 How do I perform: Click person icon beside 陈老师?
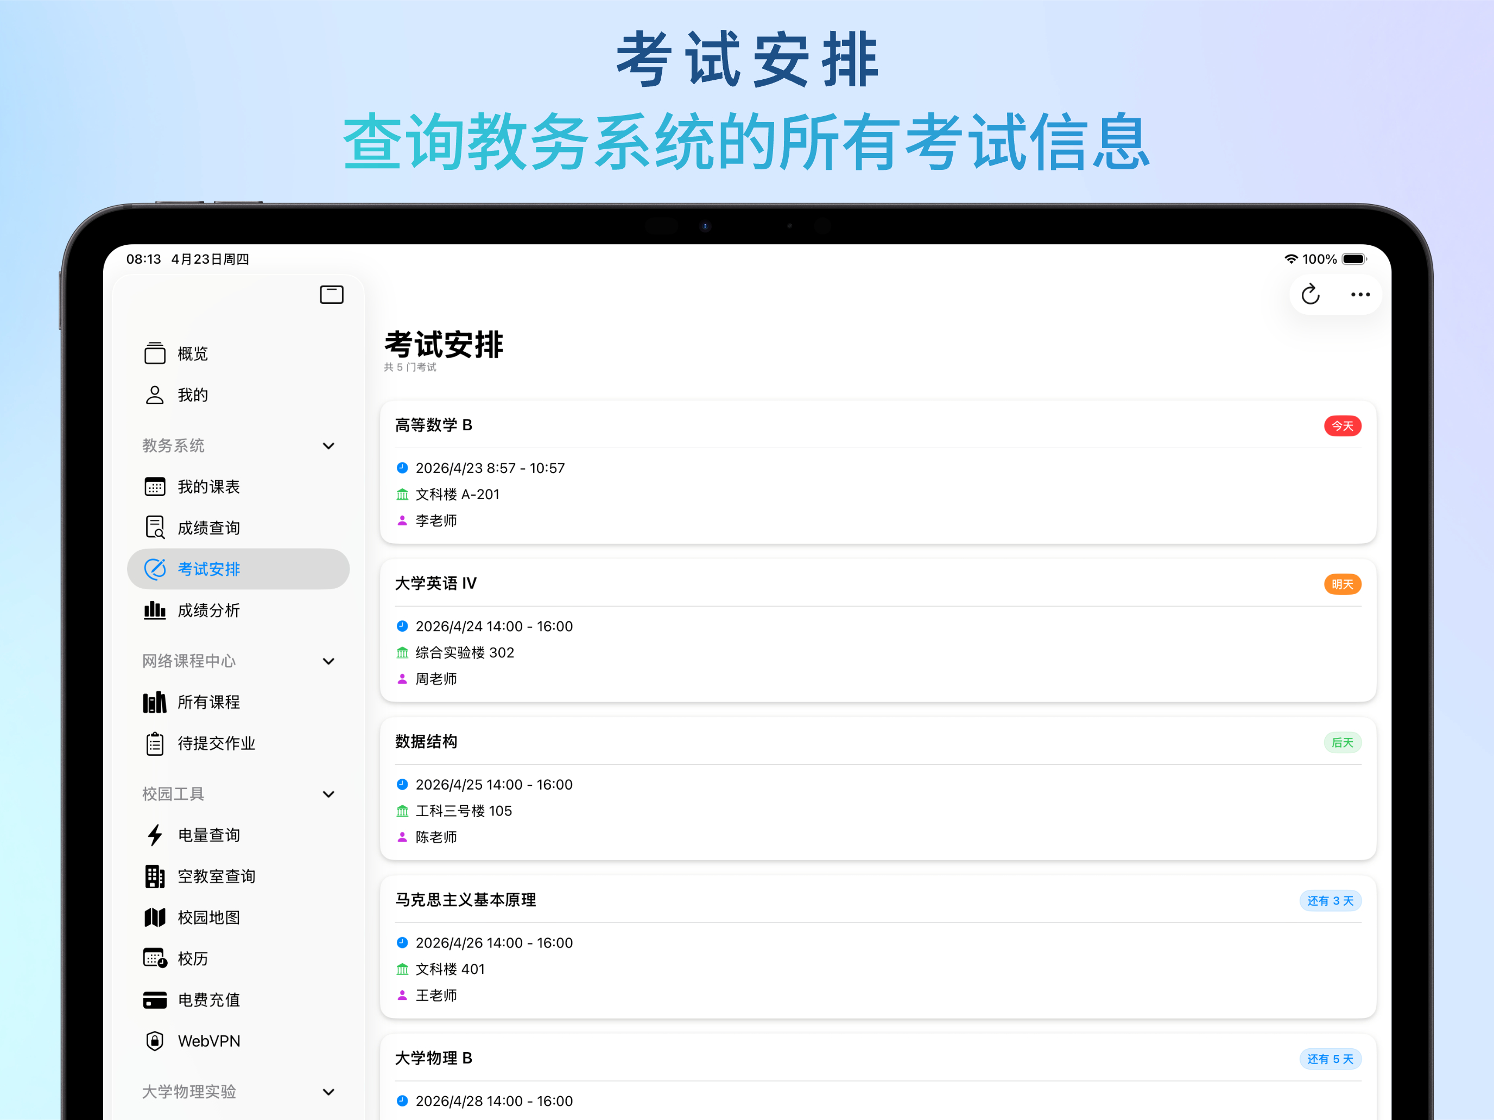tap(402, 837)
